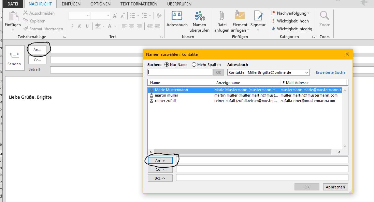Image resolution: width=374 pixels, height=202 pixels.
Task: Click the Senden button
Action: tap(14, 58)
